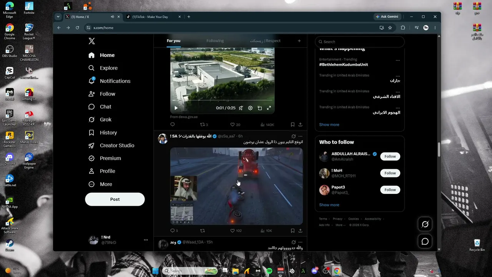Repost the post with 3 reposts
492x277 pixels.
pos(204,125)
